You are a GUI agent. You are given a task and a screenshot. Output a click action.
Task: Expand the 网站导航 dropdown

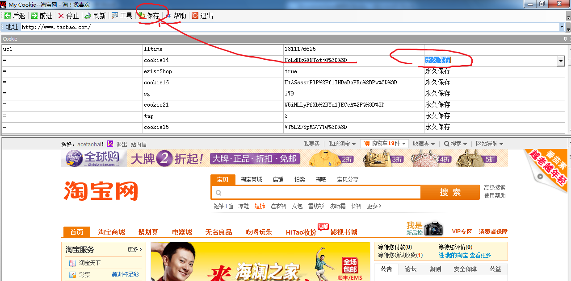pos(490,144)
